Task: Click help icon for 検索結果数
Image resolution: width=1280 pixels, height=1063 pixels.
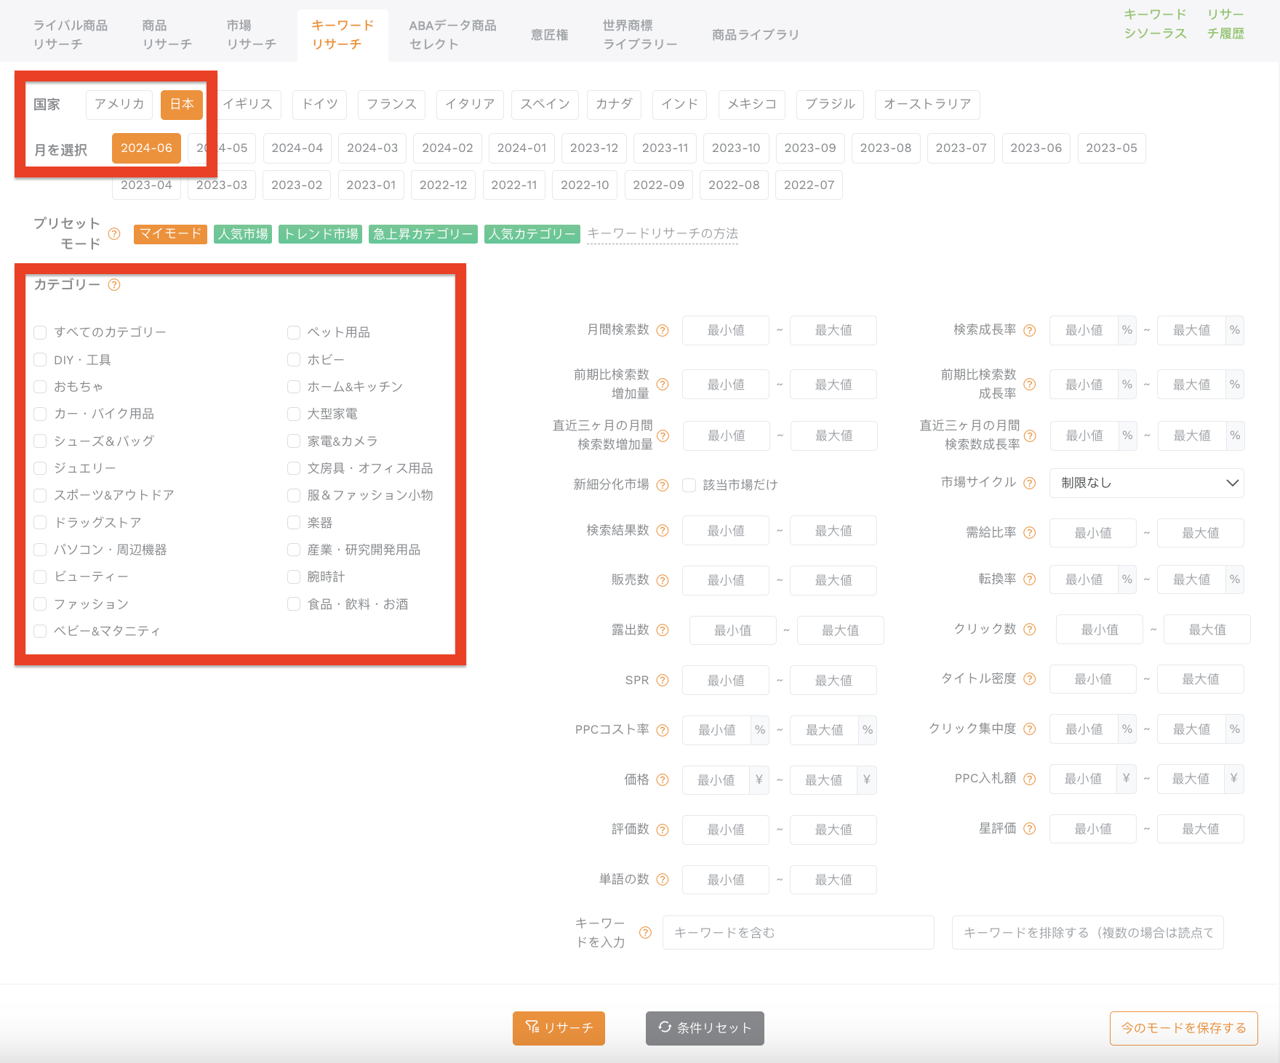Action: [663, 531]
